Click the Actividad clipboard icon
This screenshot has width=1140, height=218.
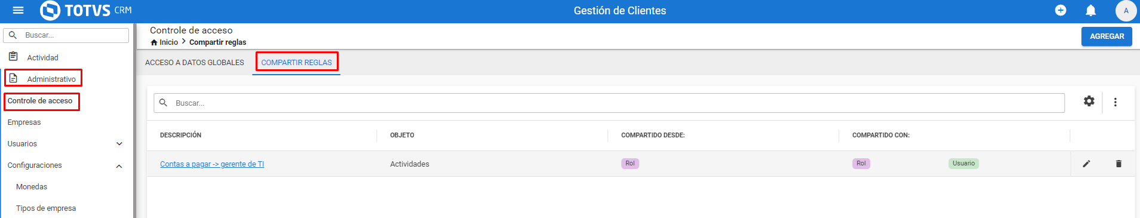(13, 57)
